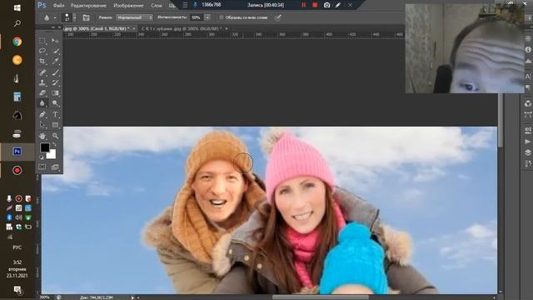
Task: Switch input language РУС indicator
Action: tap(17, 247)
